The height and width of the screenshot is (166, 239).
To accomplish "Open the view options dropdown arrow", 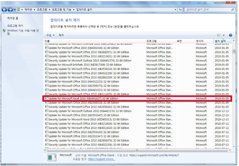I will point(224,35).
